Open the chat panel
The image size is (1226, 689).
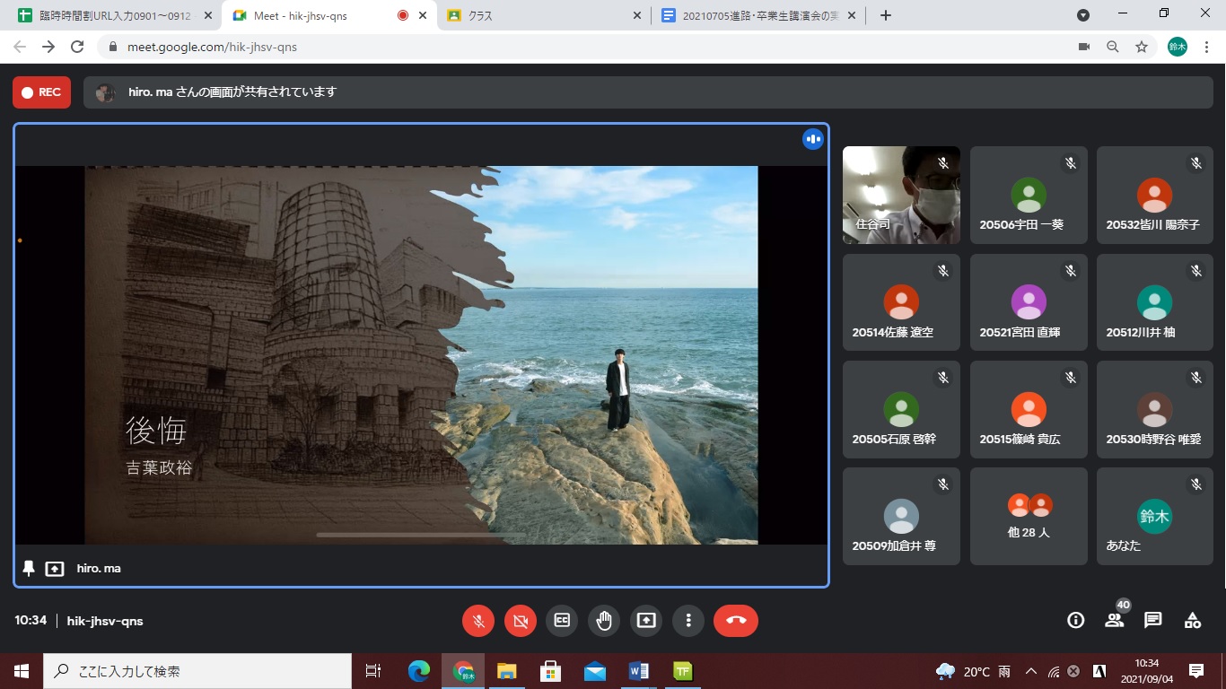click(x=1153, y=620)
